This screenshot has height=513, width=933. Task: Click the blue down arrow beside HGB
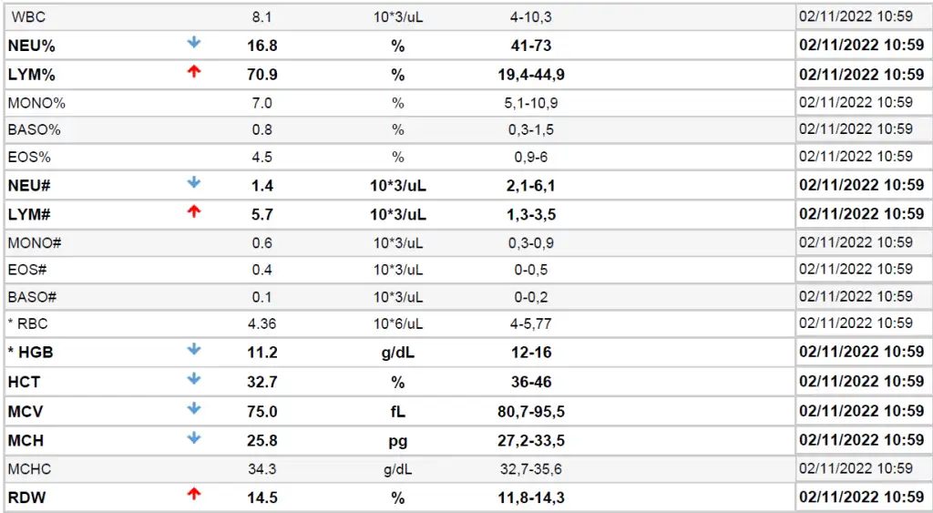click(x=193, y=350)
